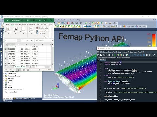Open Custom Tools in Femap toolbar

[129, 26]
